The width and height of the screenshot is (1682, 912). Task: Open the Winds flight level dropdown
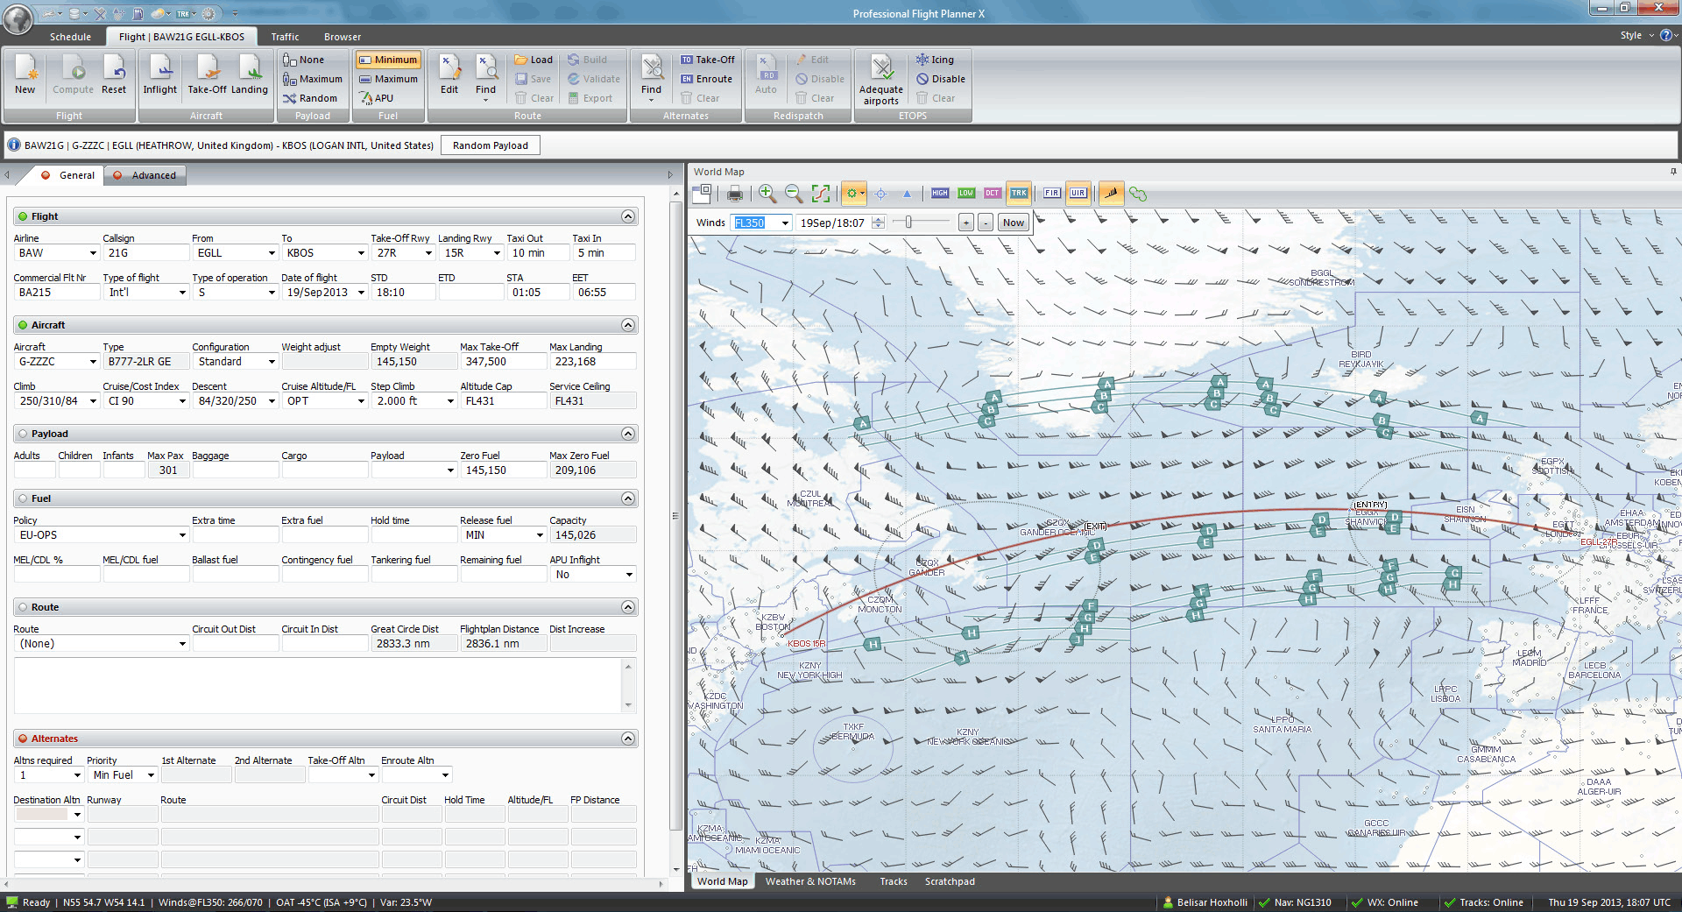(x=785, y=223)
